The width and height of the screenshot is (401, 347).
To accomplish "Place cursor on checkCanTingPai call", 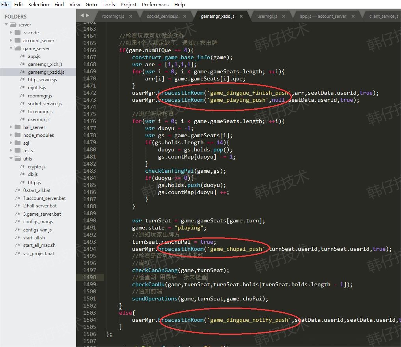I will [x=169, y=171].
